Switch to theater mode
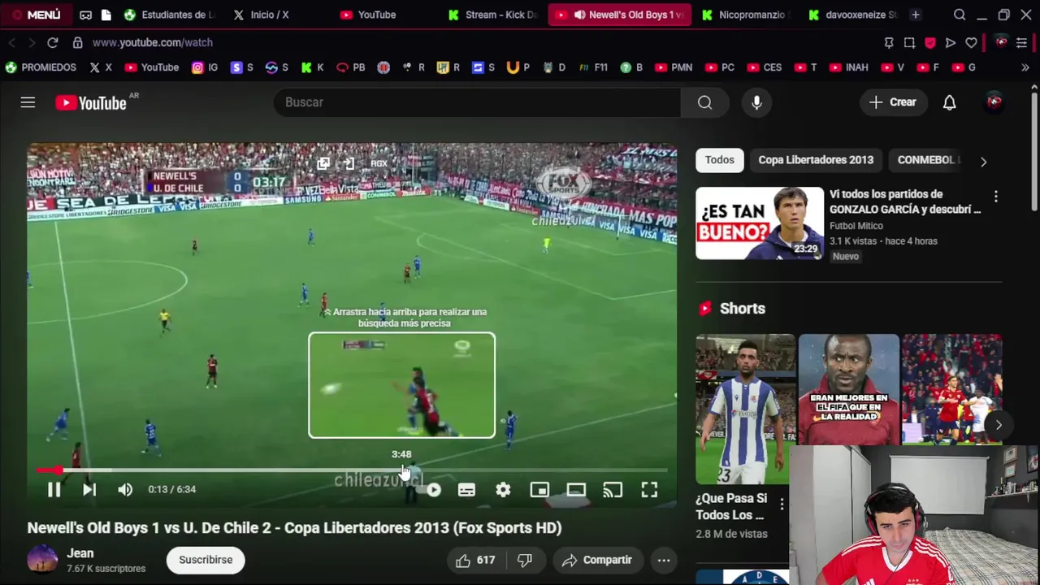 tap(576, 489)
